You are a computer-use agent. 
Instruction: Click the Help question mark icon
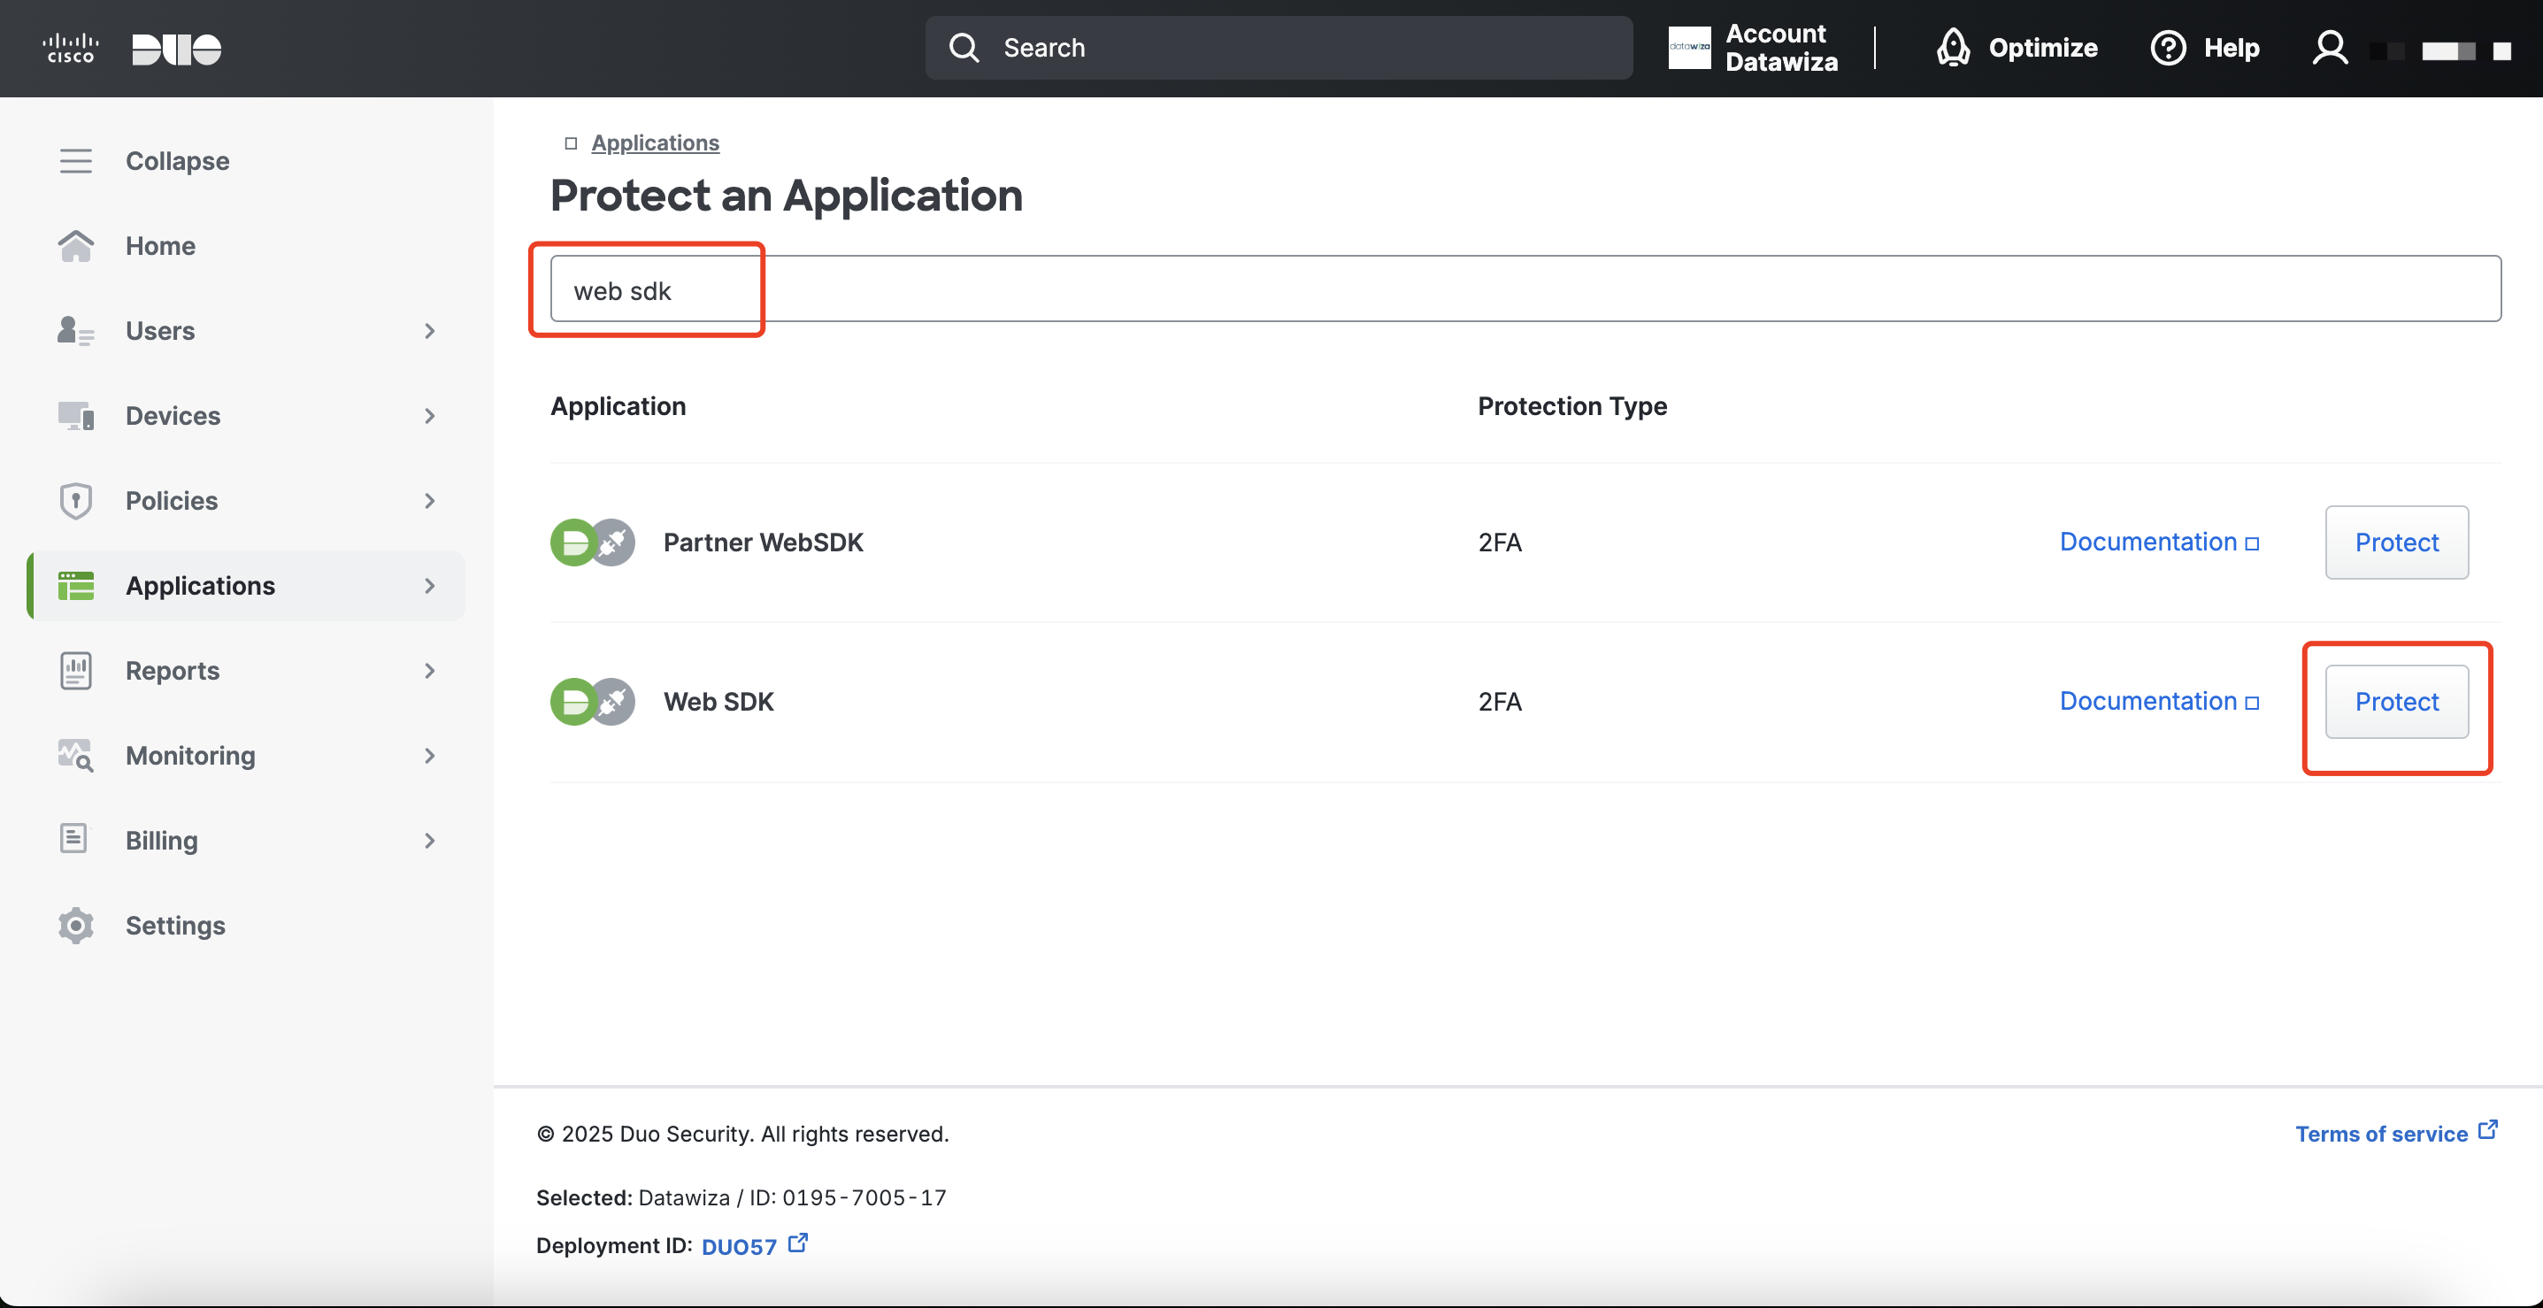[x=2168, y=48]
